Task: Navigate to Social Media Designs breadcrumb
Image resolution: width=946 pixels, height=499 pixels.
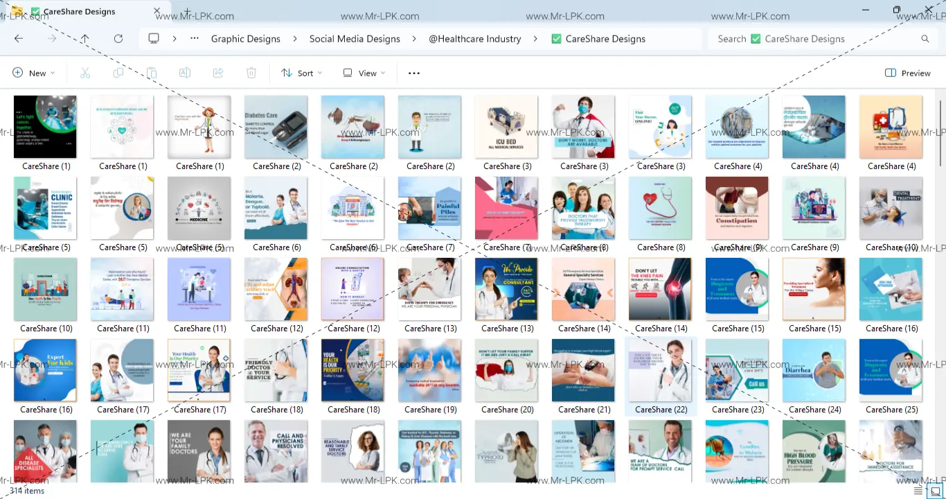Action: coord(355,39)
